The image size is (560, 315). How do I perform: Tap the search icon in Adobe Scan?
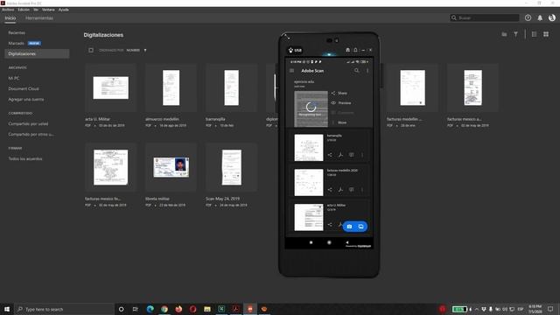[x=356, y=71]
